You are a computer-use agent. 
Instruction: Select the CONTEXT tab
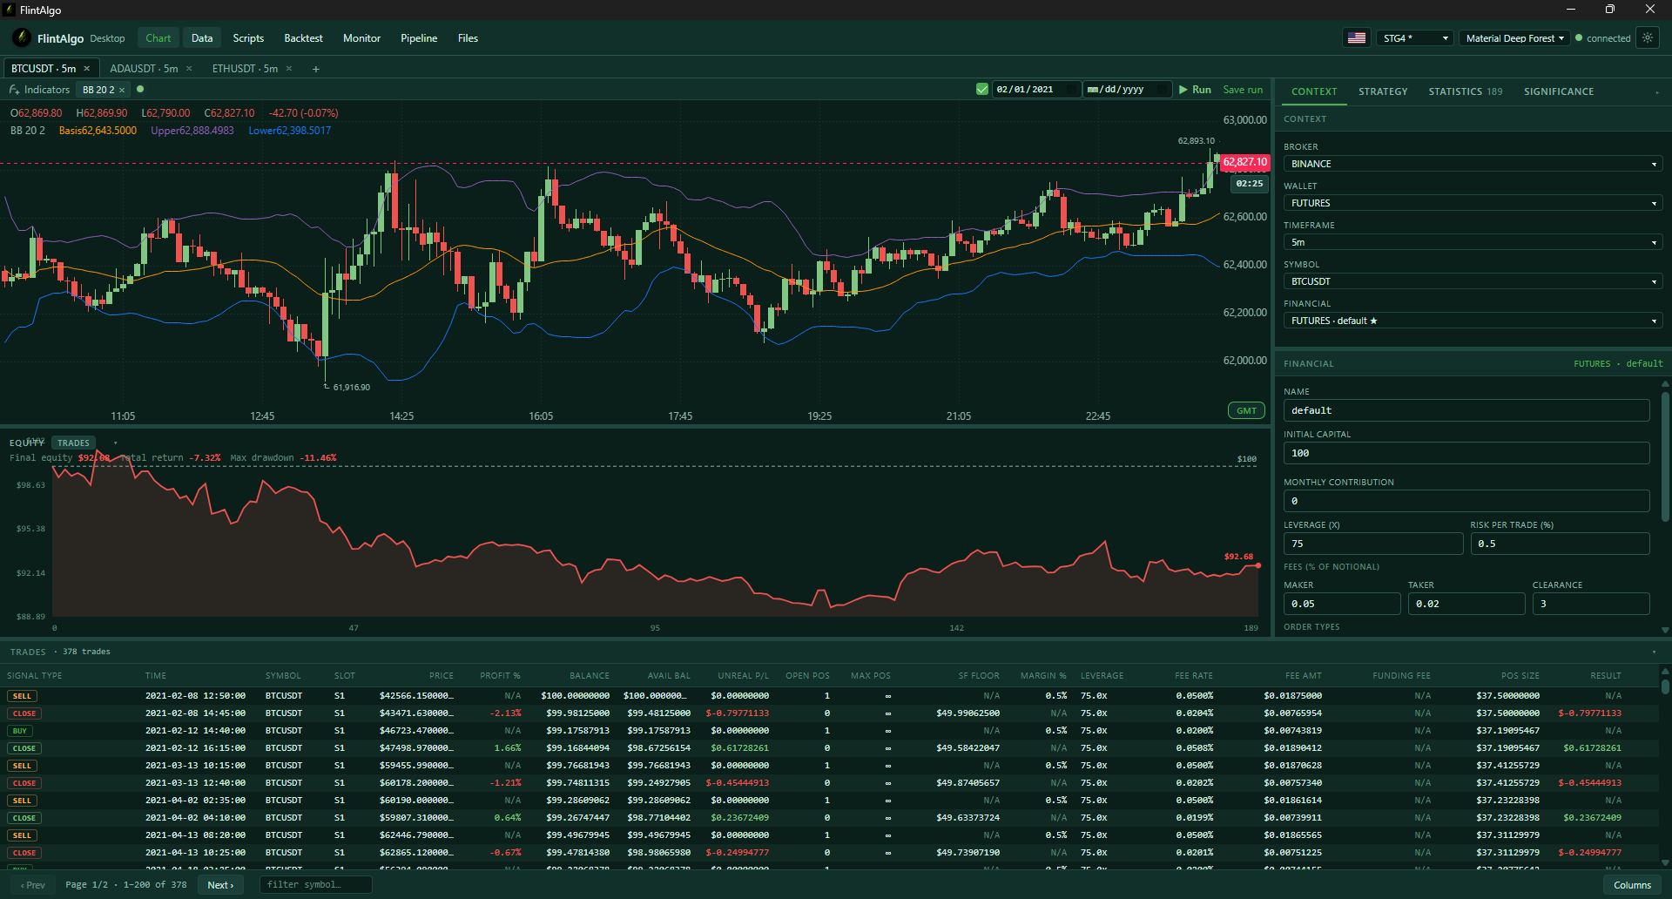click(1314, 91)
